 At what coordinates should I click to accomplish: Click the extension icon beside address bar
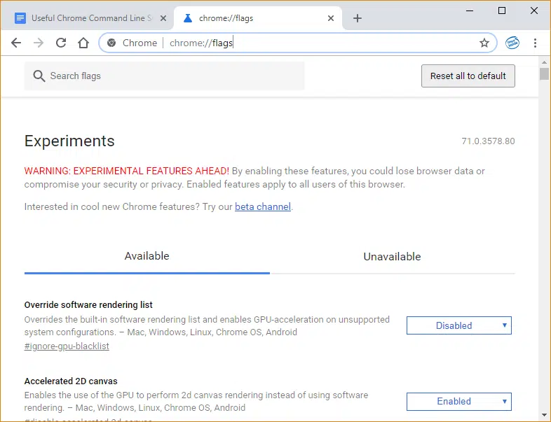512,43
